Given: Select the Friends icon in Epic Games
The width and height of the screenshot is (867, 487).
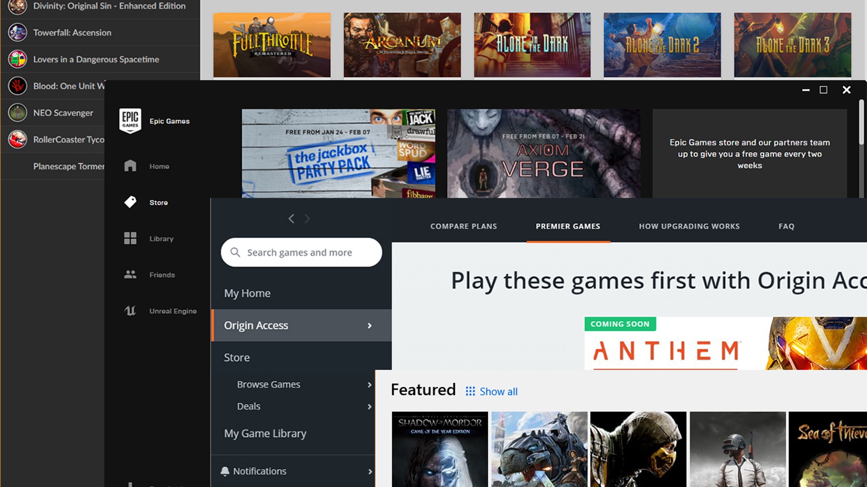Looking at the screenshot, I should click(x=131, y=274).
